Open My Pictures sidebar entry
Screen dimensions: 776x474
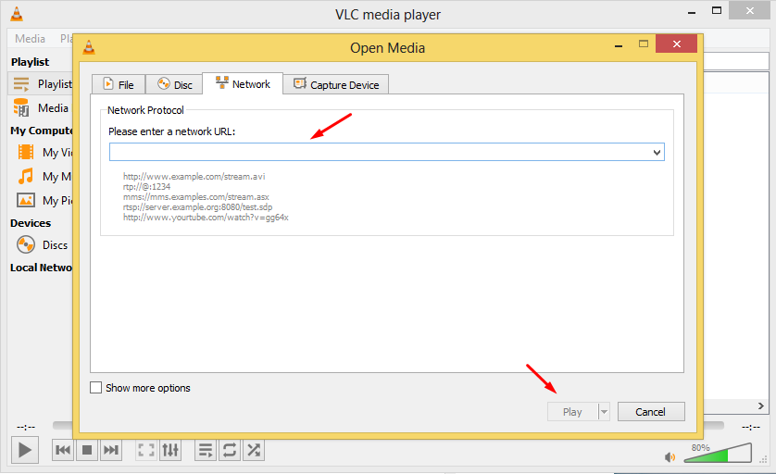44,200
